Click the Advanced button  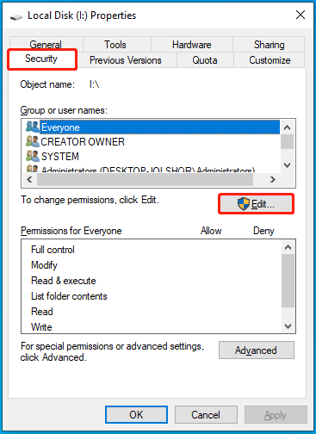[x=257, y=350]
